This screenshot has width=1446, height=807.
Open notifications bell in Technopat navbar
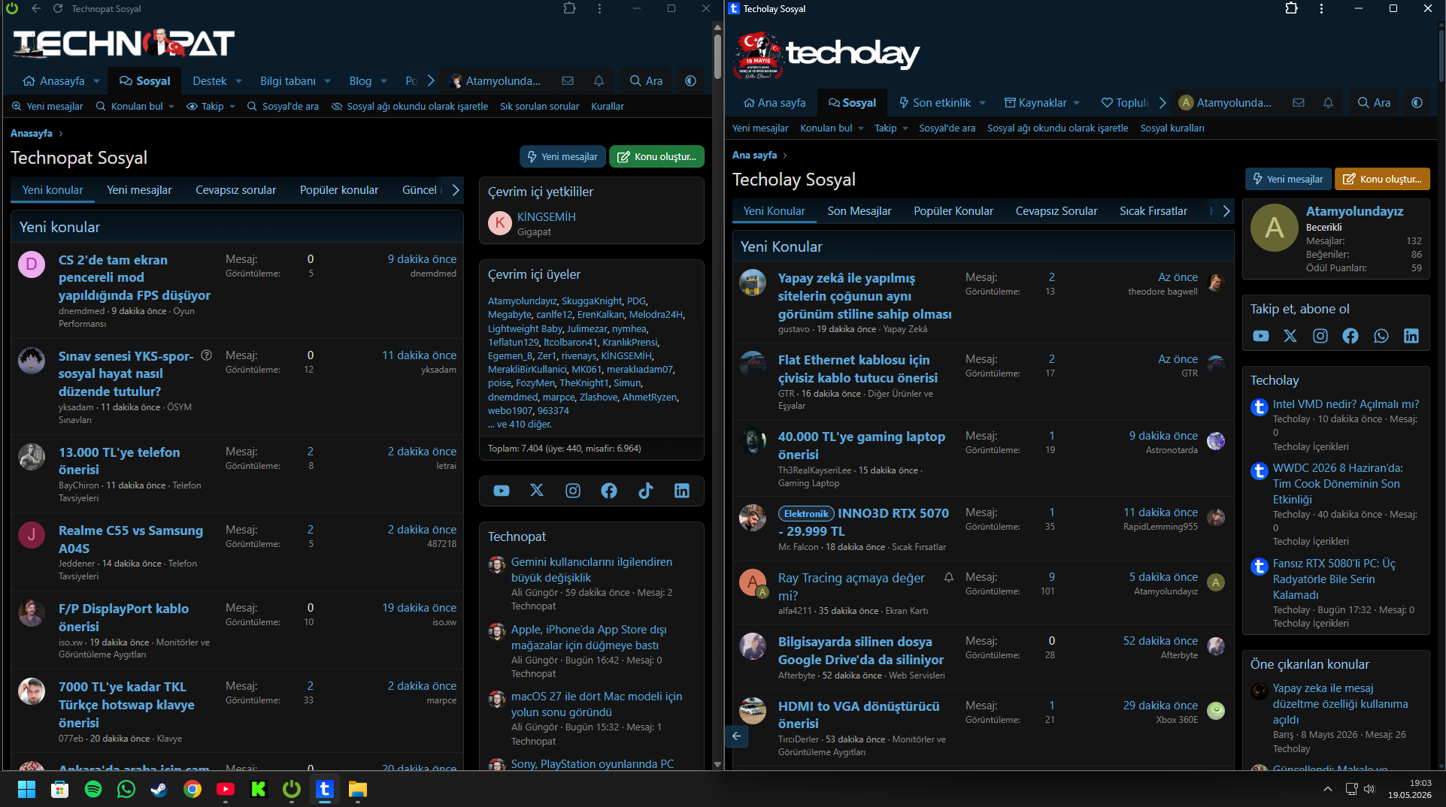(x=599, y=81)
